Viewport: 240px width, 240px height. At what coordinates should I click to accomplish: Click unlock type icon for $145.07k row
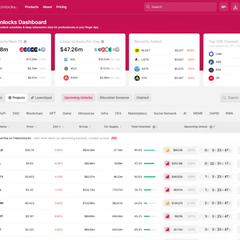pyautogui.click(x=167, y=203)
